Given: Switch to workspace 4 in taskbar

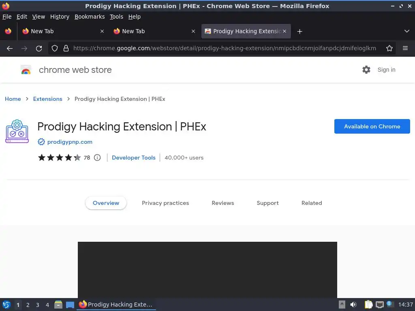Looking at the screenshot, I should pyautogui.click(x=47, y=305).
